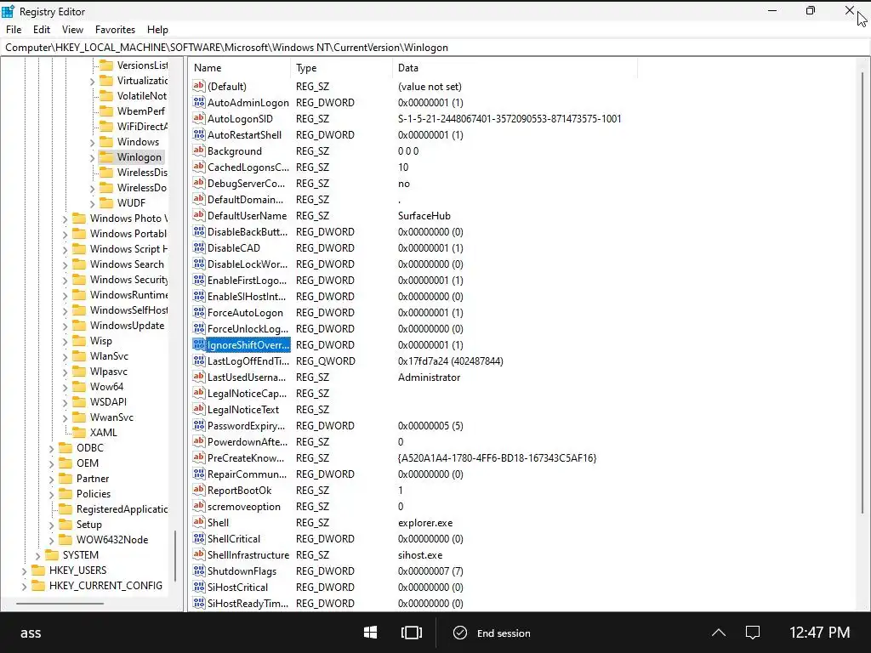Expand the WindowsUpdate key
This screenshot has width=871, height=653.
[65, 326]
